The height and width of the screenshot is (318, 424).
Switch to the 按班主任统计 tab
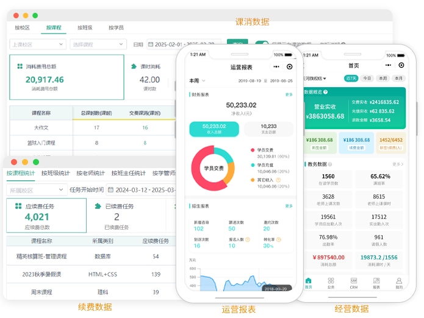point(129,173)
